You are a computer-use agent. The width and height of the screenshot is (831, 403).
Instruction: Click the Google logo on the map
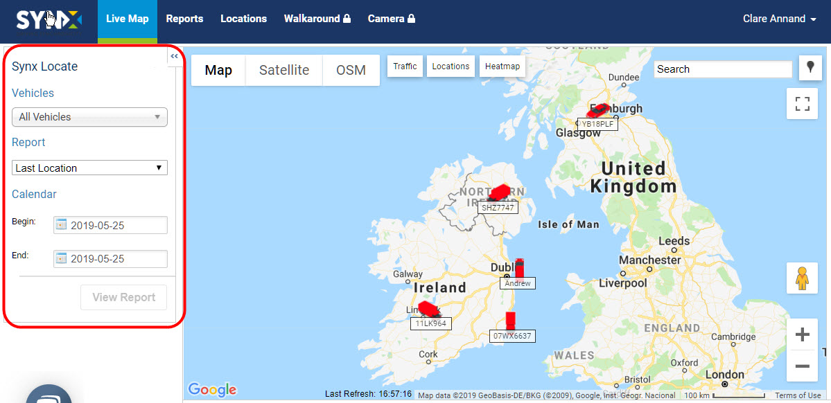(x=212, y=390)
